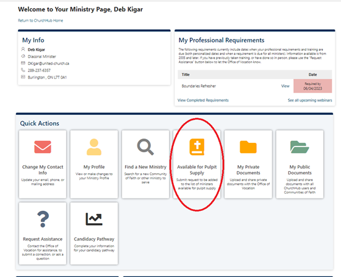The height and width of the screenshot is (277, 341).
Task: Open the My Profile card description text
Action: pyautogui.click(x=94, y=176)
